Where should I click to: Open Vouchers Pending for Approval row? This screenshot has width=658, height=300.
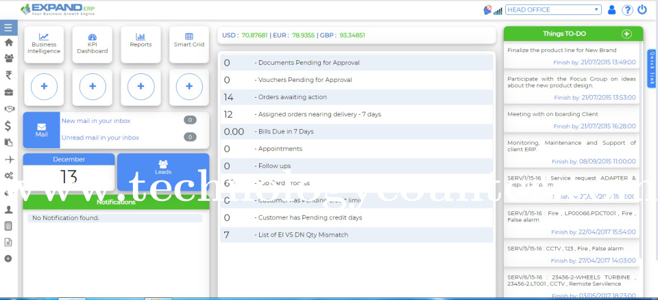[x=356, y=80]
